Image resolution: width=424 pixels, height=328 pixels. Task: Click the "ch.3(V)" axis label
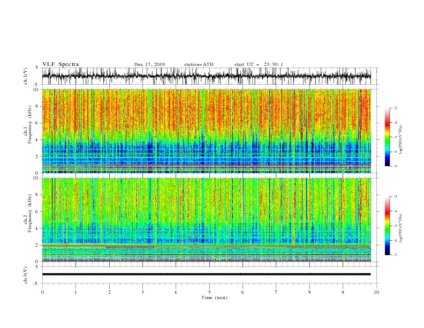coord(26,275)
